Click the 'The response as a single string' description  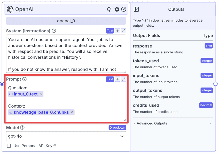(x=158, y=52)
